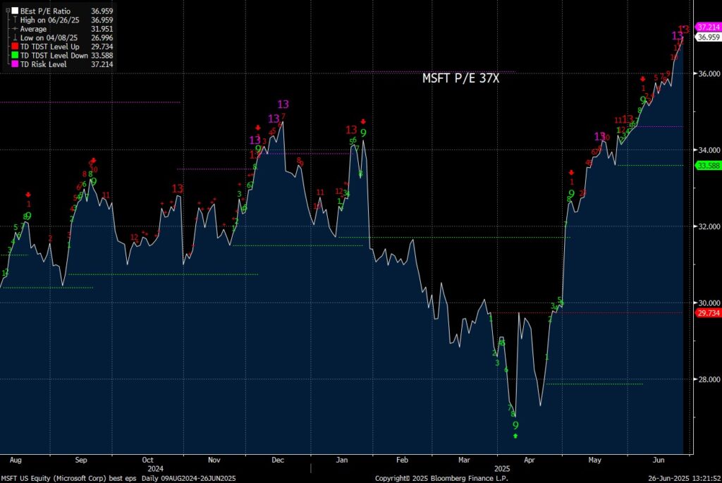Select the red down arrow in early June
722x483 pixels.
643,79
